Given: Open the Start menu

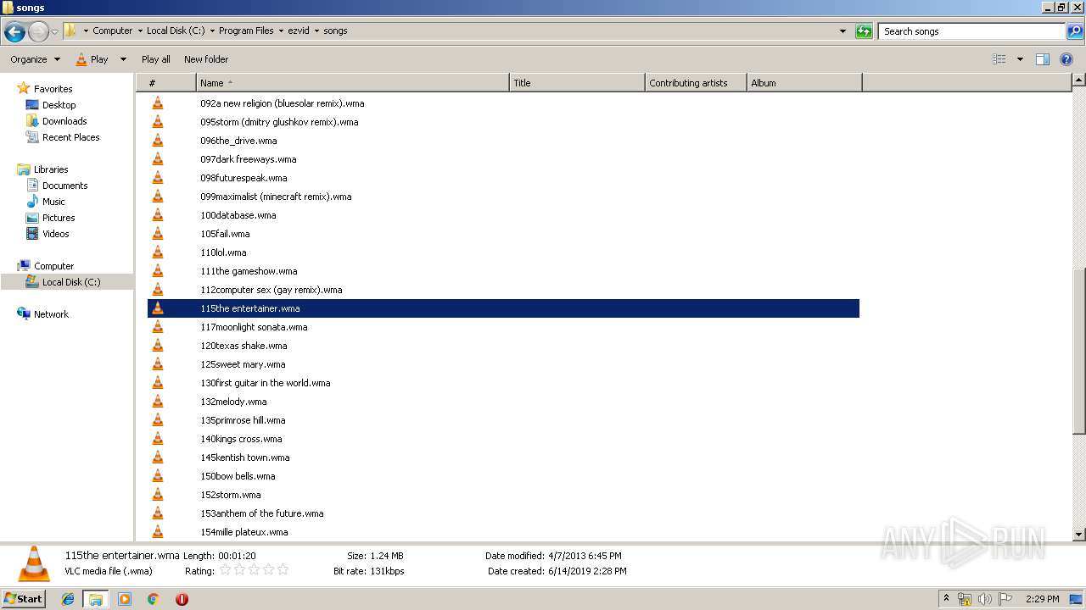Looking at the screenshot, I should click(23, 599).
